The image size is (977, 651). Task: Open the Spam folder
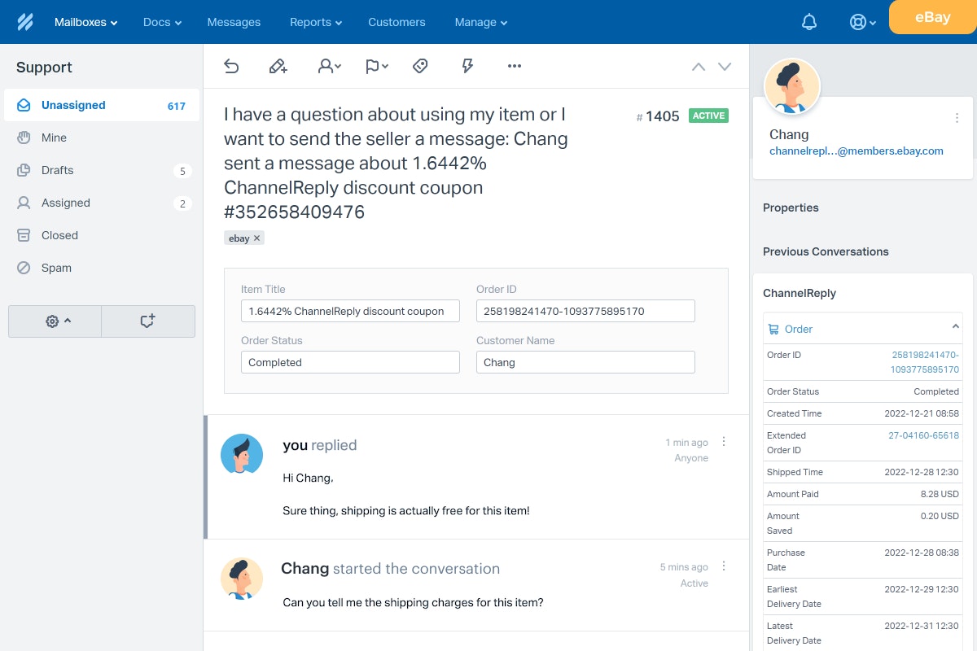(101, 268)
